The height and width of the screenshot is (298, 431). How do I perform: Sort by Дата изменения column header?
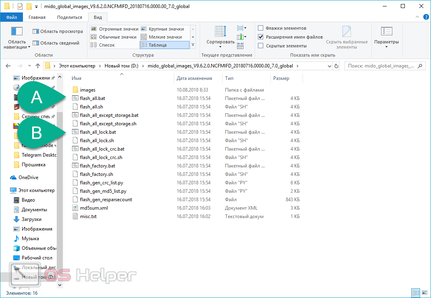198,78
